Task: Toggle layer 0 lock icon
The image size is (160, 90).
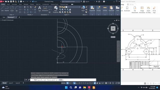Action: click(x=64, y=7)
